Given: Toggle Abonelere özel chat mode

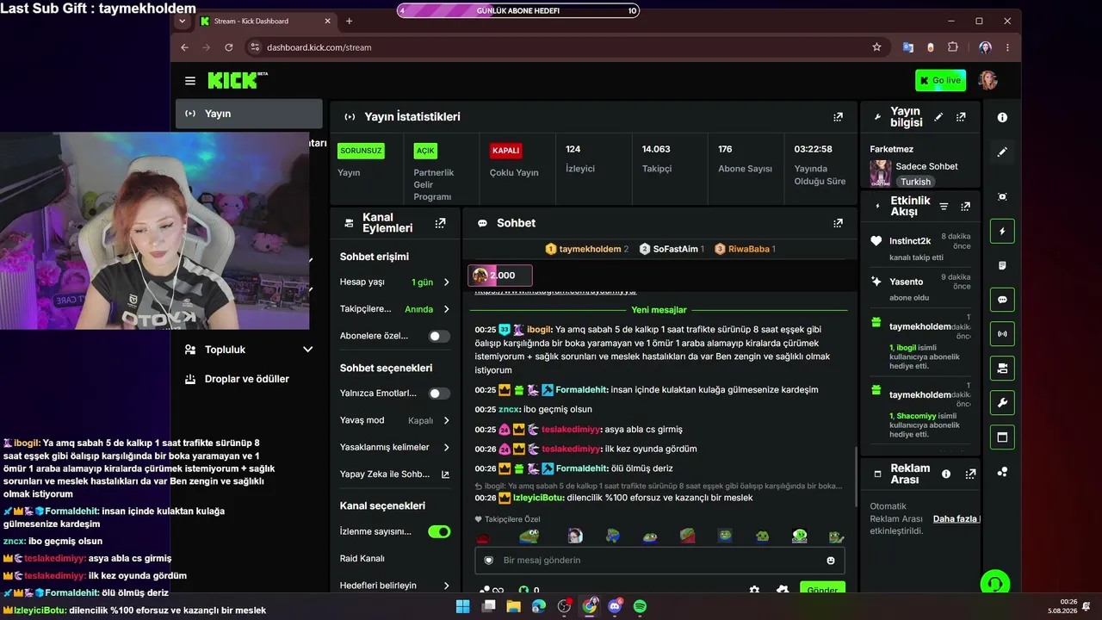Looking at the screenshot, I should [439, 336].
